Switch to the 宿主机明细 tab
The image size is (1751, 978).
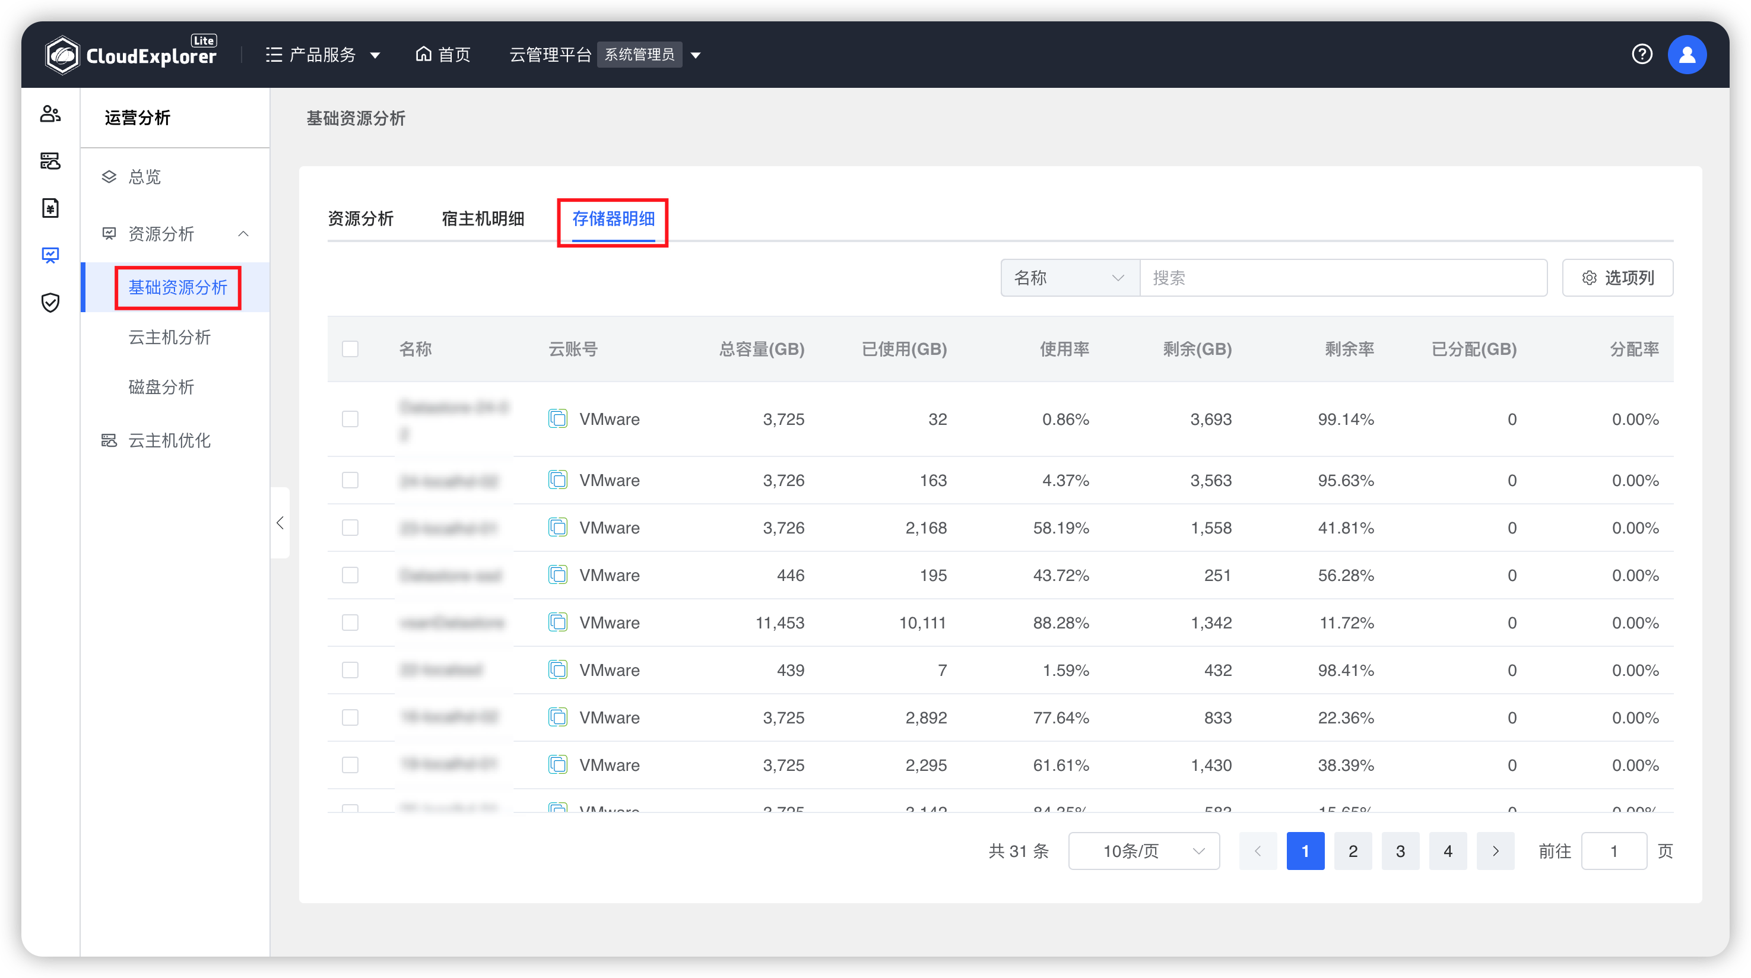[x=483, y=218]
